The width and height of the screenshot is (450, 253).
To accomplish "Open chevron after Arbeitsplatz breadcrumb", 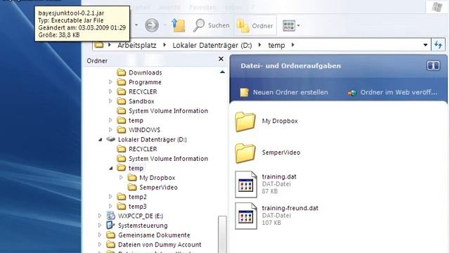I will click(165, 45).
